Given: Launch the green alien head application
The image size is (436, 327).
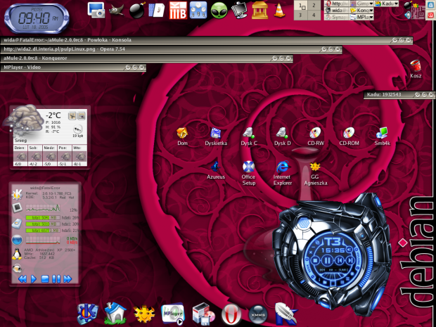Looking at the screenshot, I should (219, 11).
